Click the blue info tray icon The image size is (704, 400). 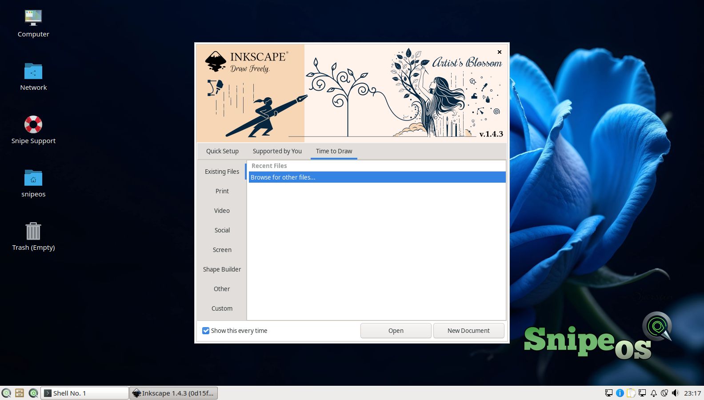[x=620, y=393]
